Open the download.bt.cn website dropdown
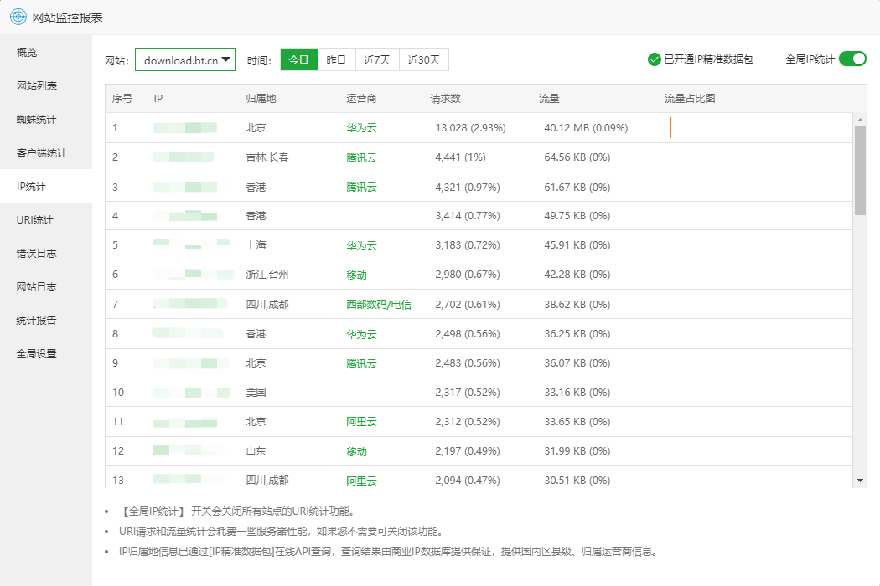Image resolution: width=880 pixels, height=586 pixels. pyautogui.click(x=184, y=59)
